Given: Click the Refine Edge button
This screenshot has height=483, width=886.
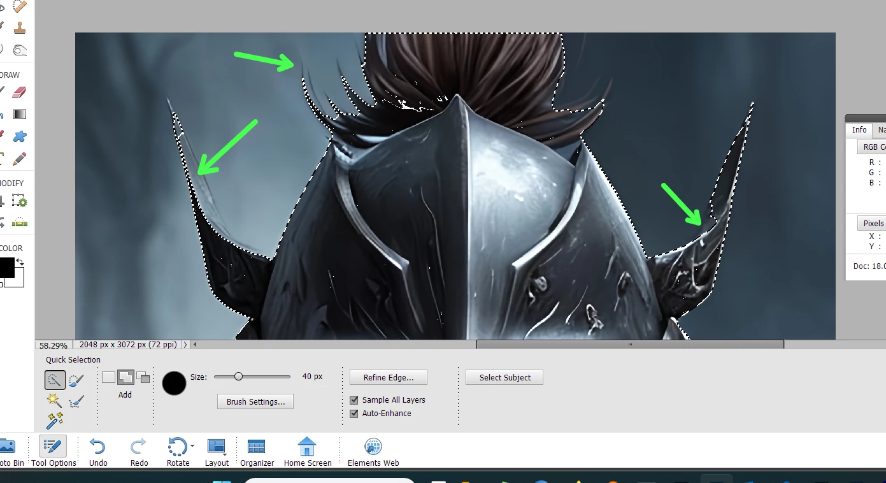Looking at the screenshot, I should pos(389,377).
